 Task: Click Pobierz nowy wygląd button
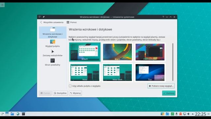pos(161,86)
